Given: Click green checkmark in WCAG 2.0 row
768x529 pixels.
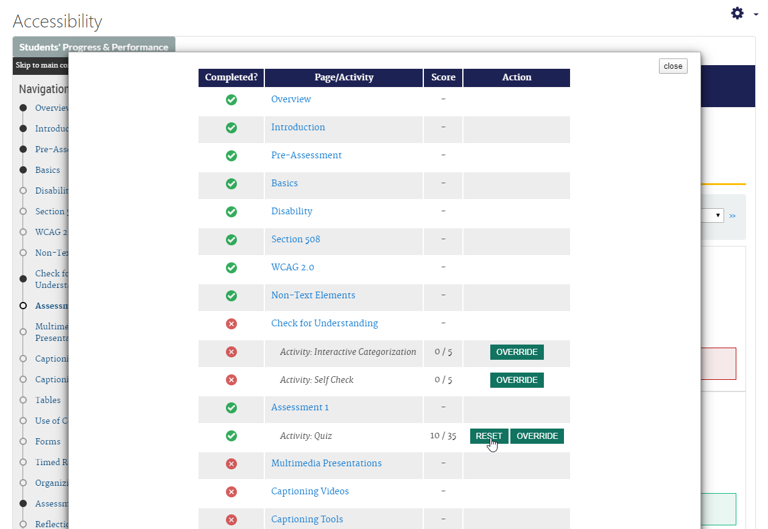Looking at the screenshot, I should pos(231,268).
